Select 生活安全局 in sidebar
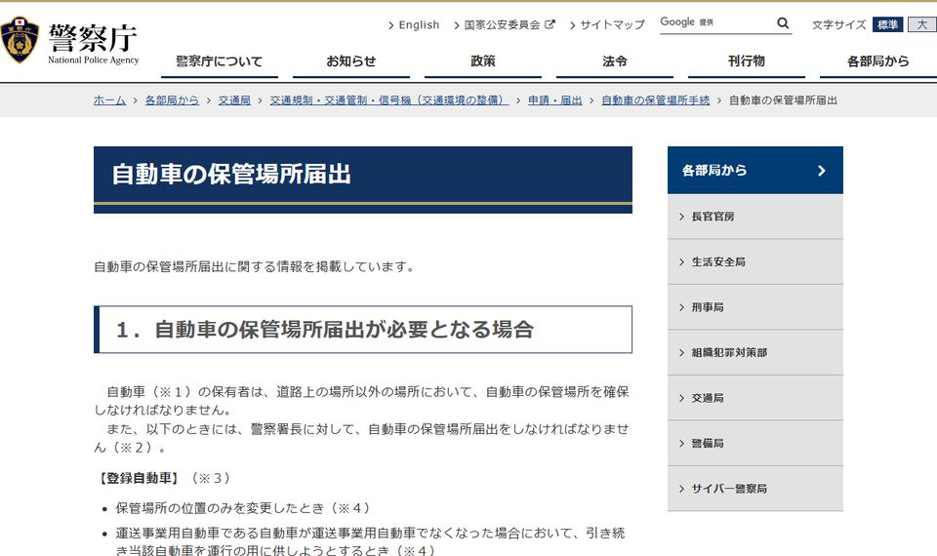 point(755,262)
